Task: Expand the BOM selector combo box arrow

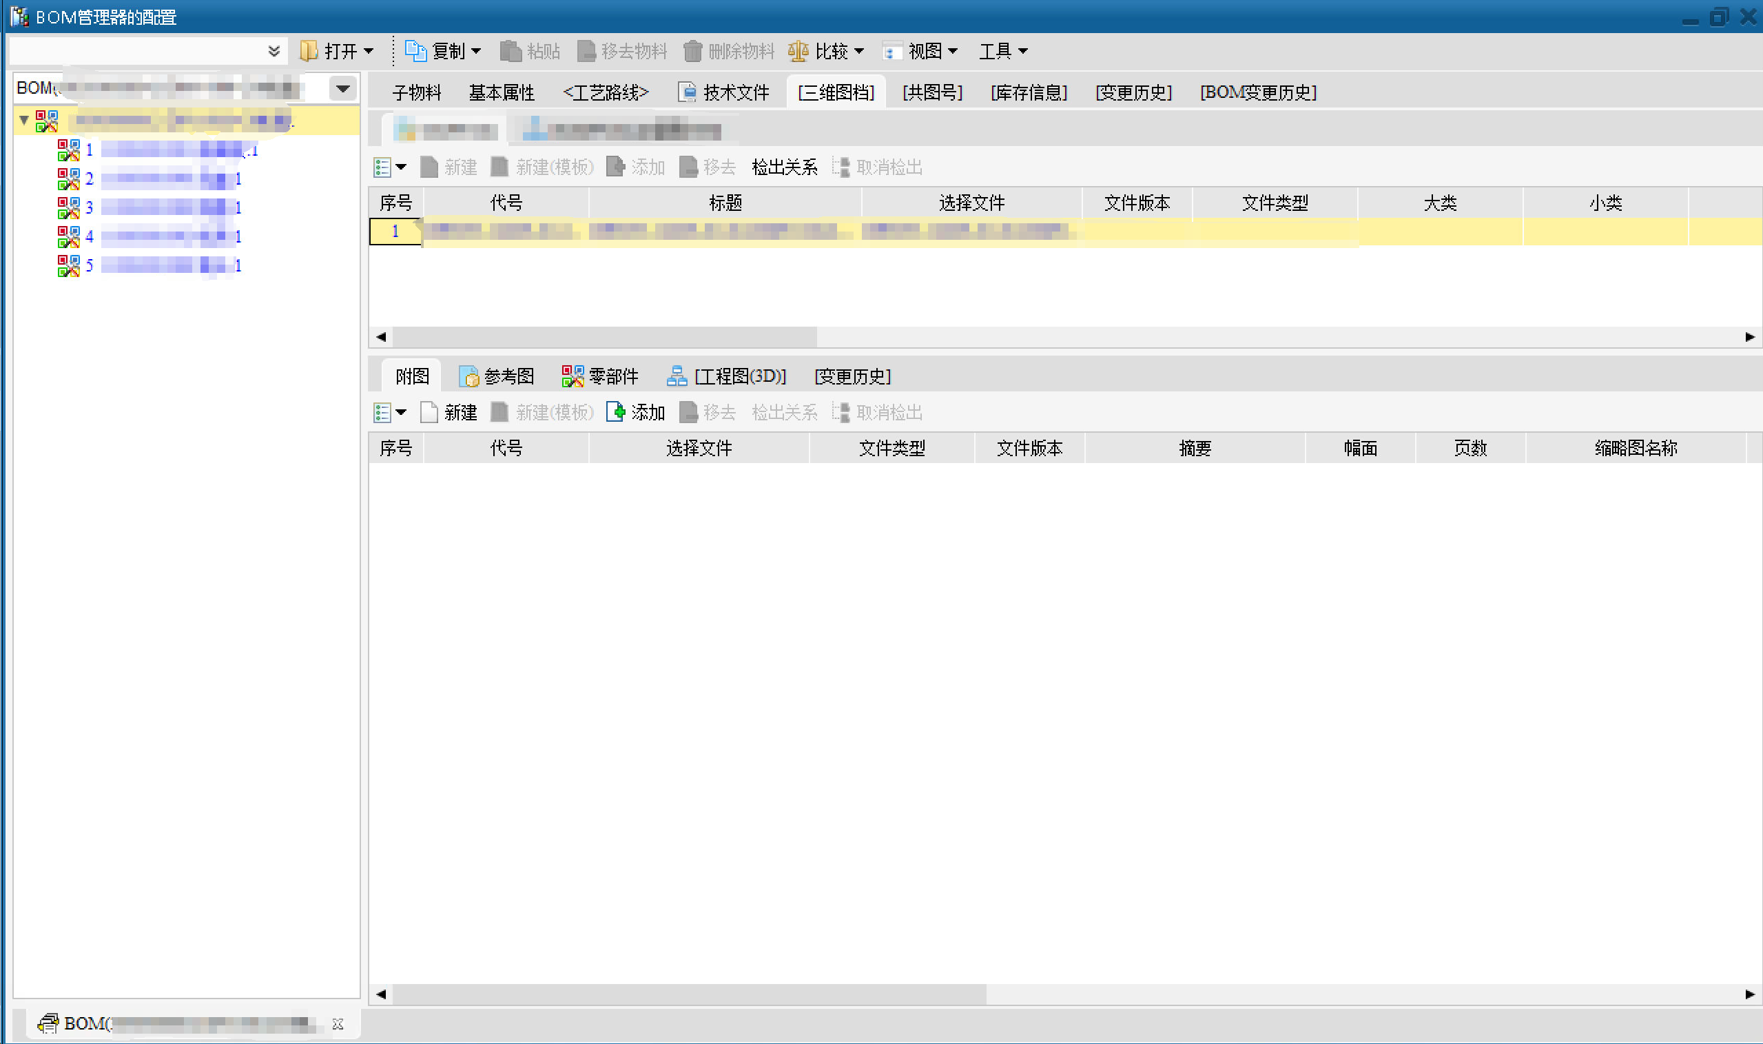Action: click(342, 89)
